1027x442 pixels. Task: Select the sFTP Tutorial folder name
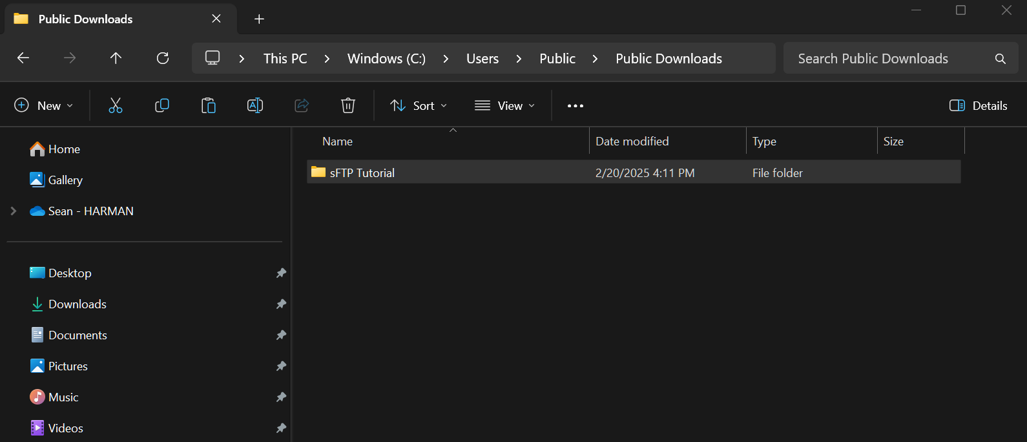[362, 173]
